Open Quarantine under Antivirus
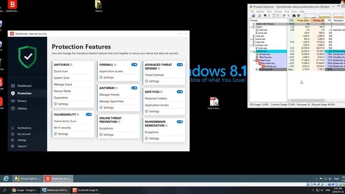The width and height of the screenshot is (345, 194). click(x=61, y=98)
